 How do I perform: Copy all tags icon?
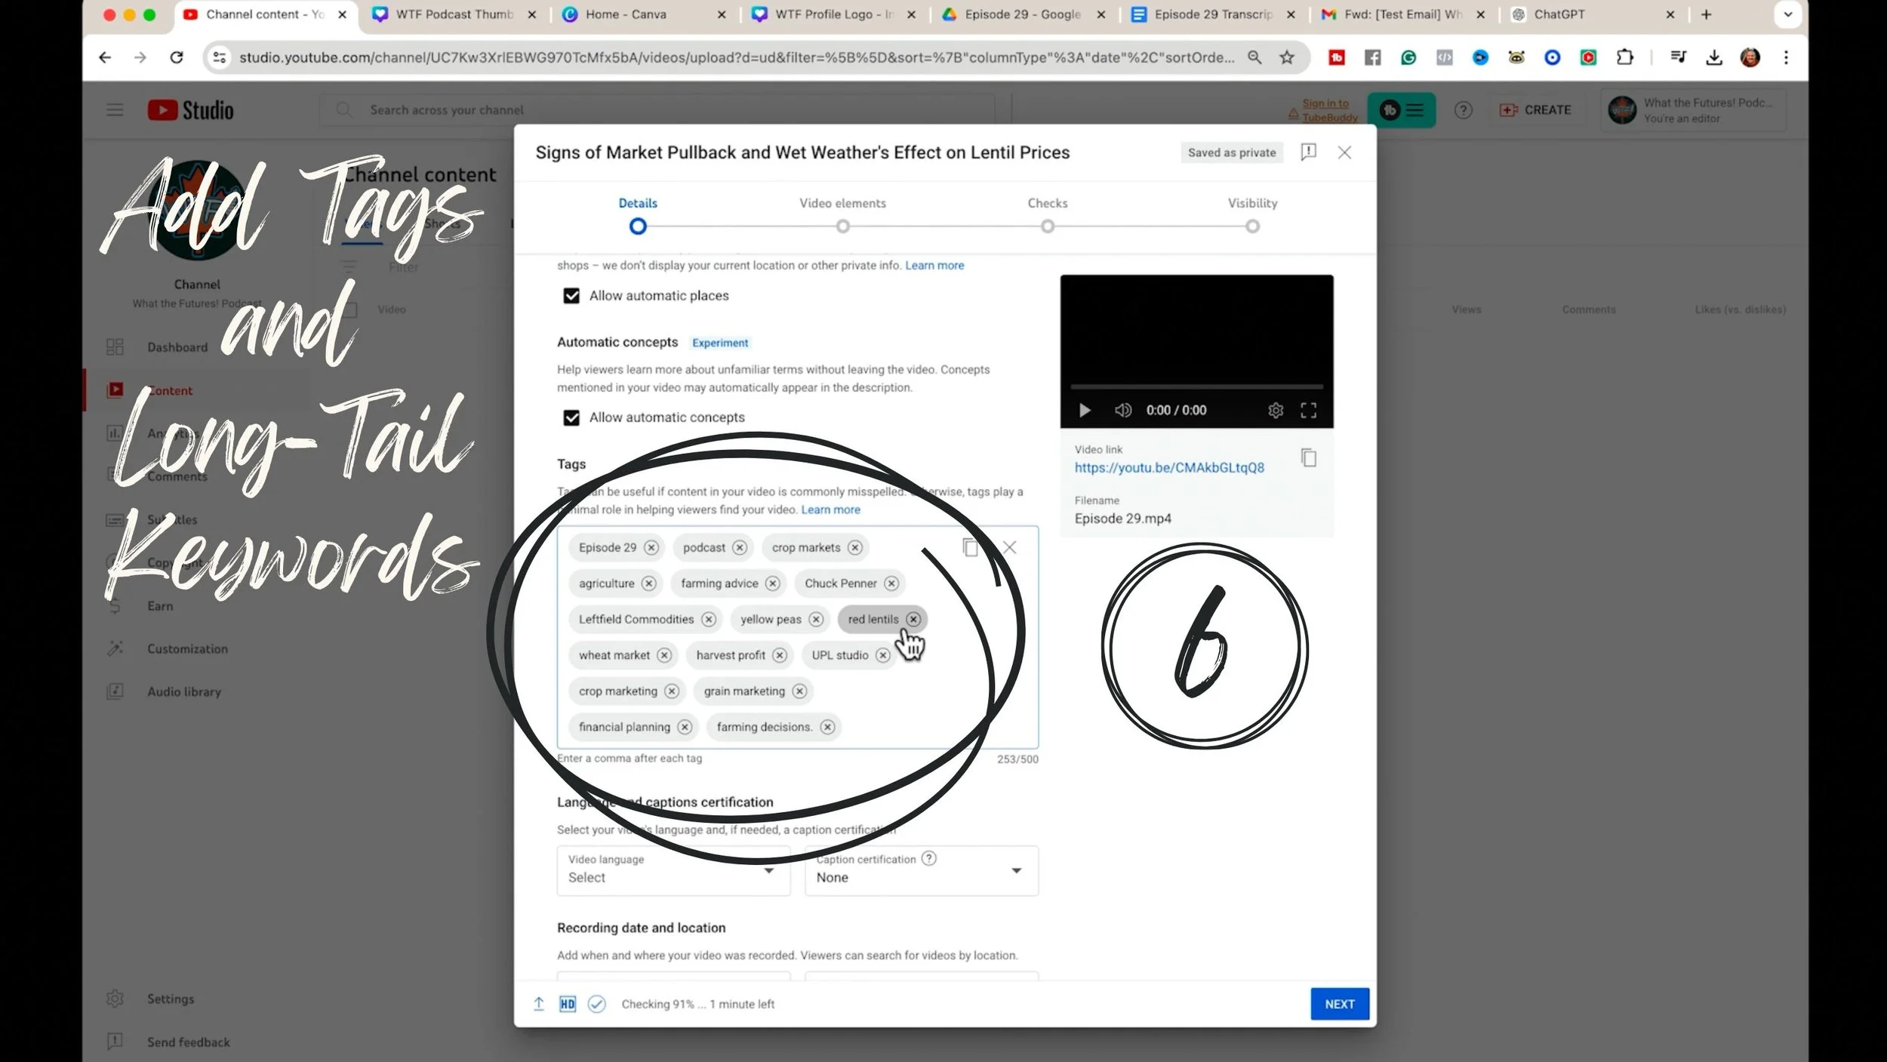click(971, 547)
